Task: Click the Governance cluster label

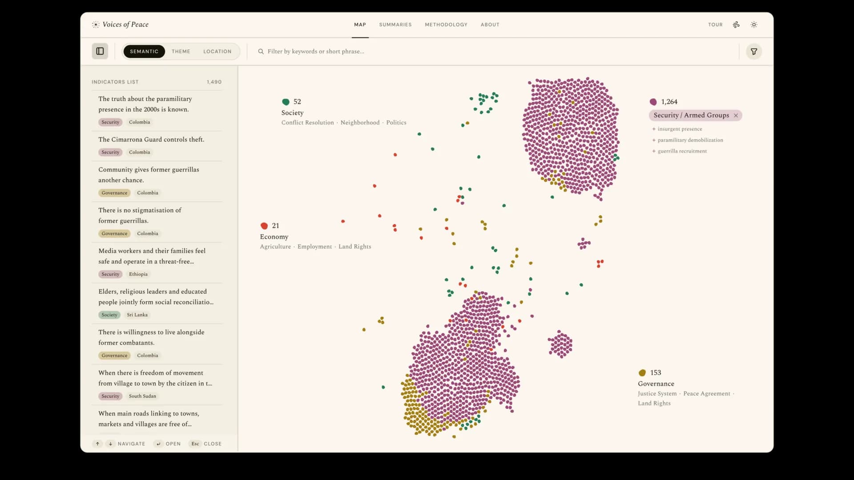Action: click(x=656, y=384)
